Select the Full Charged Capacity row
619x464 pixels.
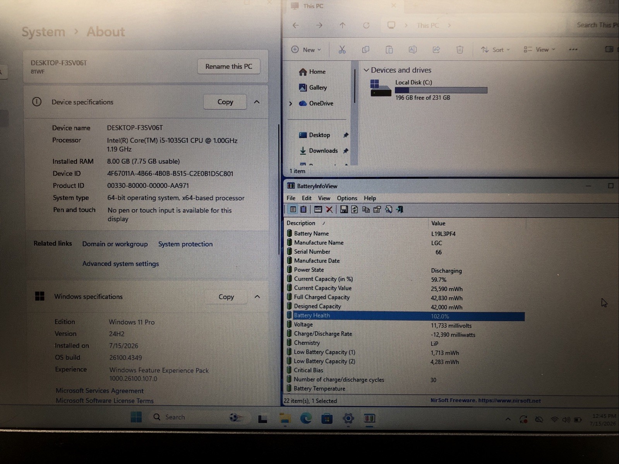point(405,298)
